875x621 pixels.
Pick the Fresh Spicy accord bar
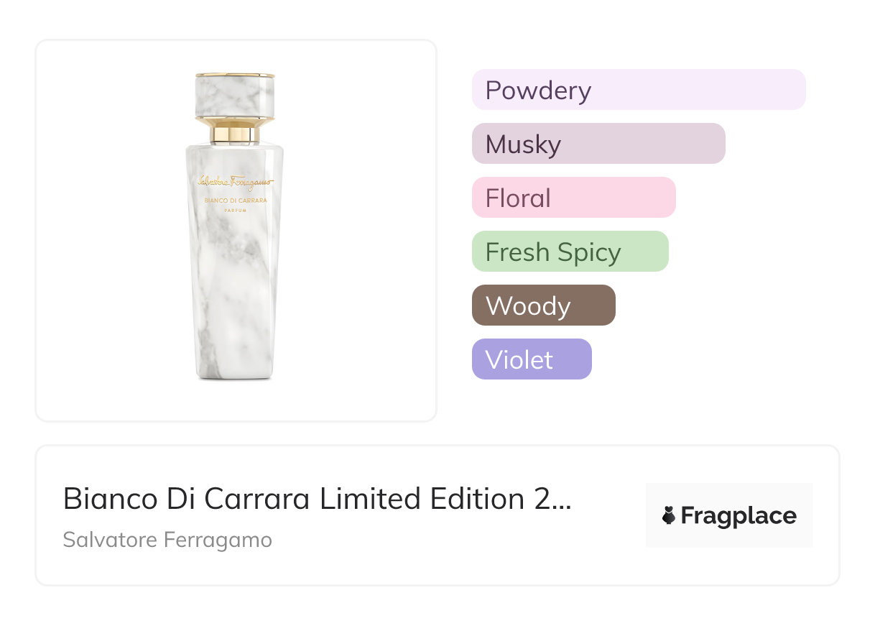click(x=570, y=252)
